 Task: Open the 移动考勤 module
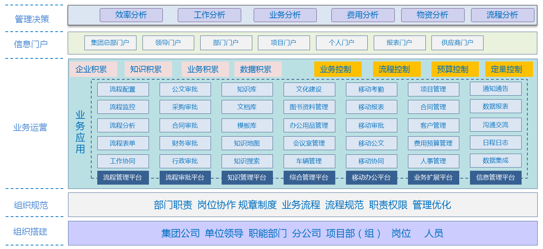pos(371,89)
